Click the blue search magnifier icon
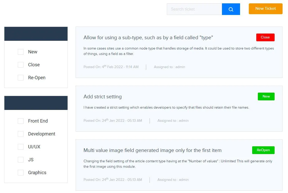The width and height of the screenshot is (288, 193). (231, 9)
